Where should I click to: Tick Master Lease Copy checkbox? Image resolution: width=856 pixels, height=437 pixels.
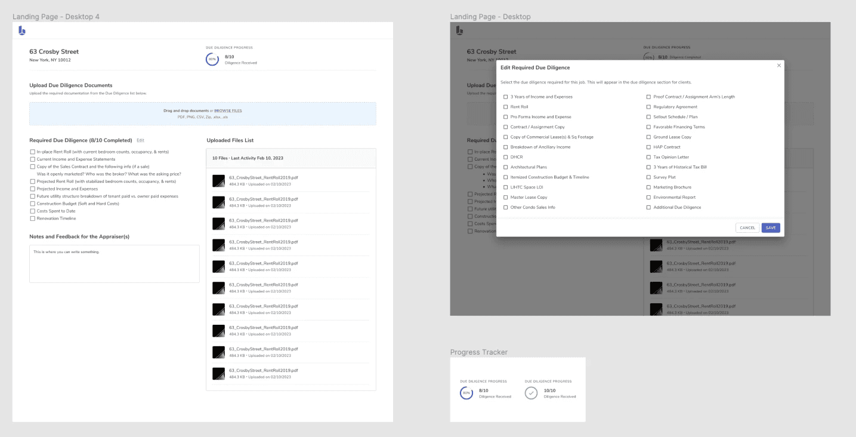point(506,197)
